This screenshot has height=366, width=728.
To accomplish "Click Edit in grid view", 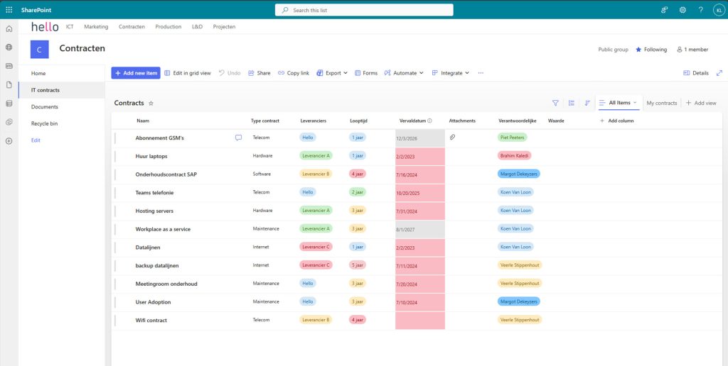I will coord(188,73).
